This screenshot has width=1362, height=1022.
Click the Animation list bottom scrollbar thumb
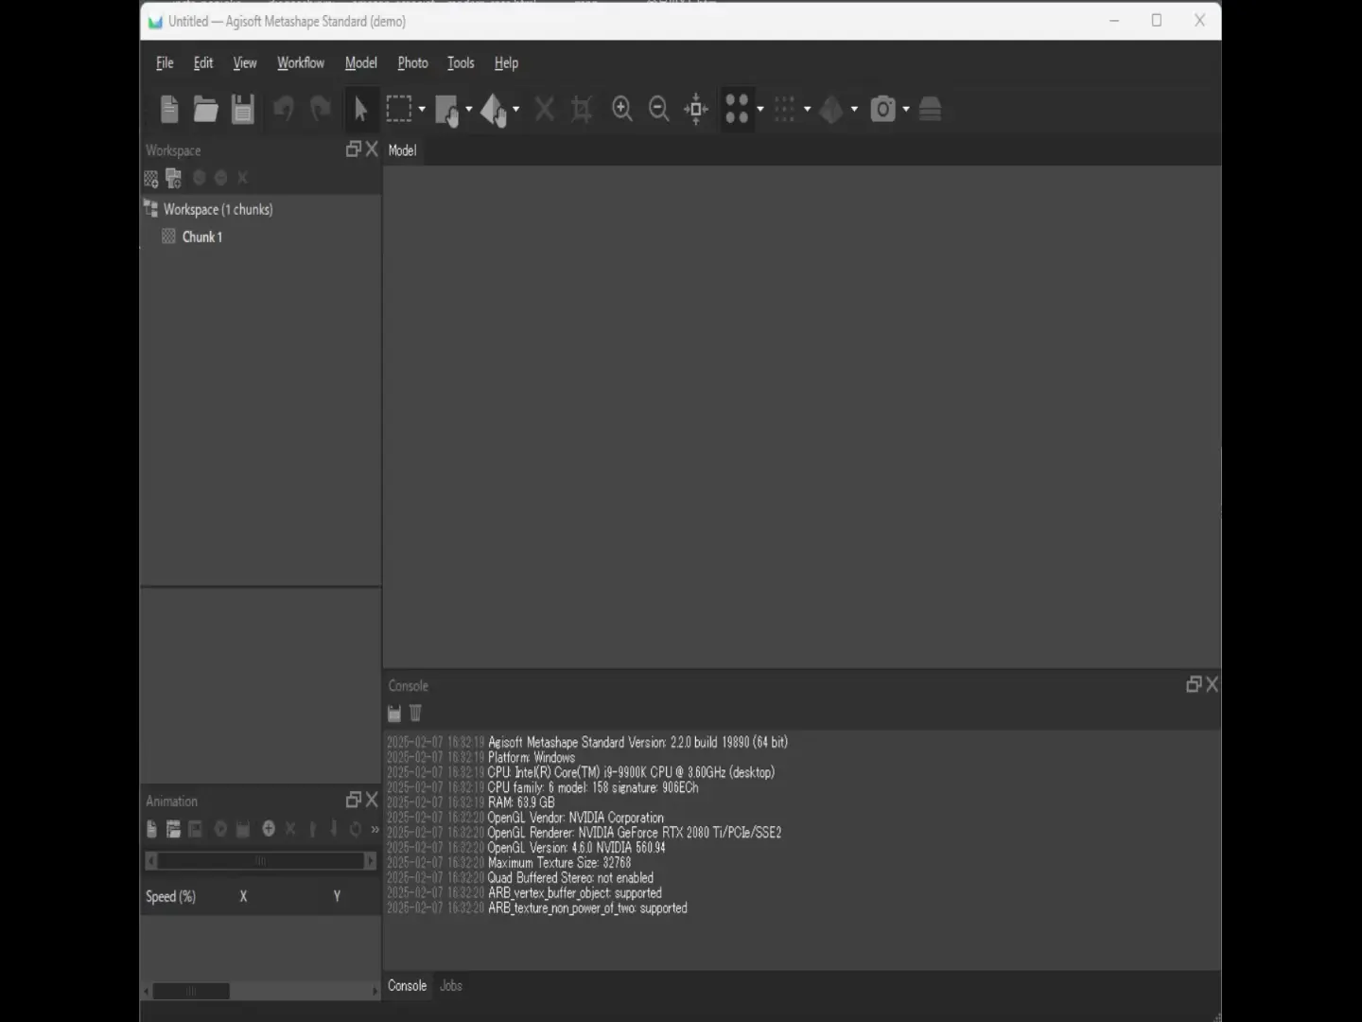pos(191,992)
